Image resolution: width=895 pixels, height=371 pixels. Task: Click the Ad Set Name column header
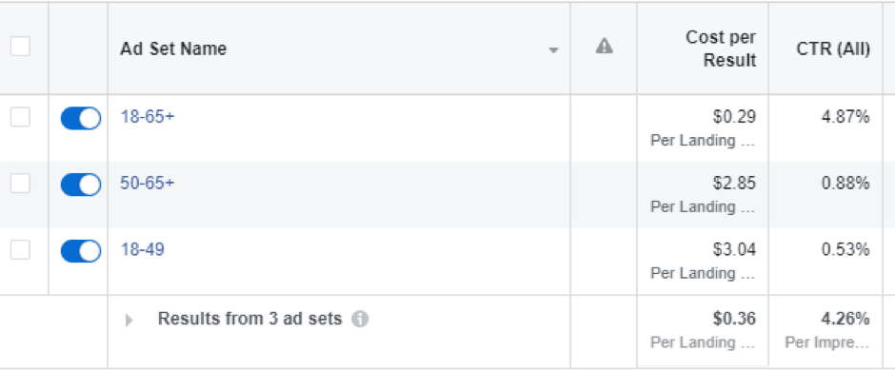pyautogui.click(x=173, y=49)
